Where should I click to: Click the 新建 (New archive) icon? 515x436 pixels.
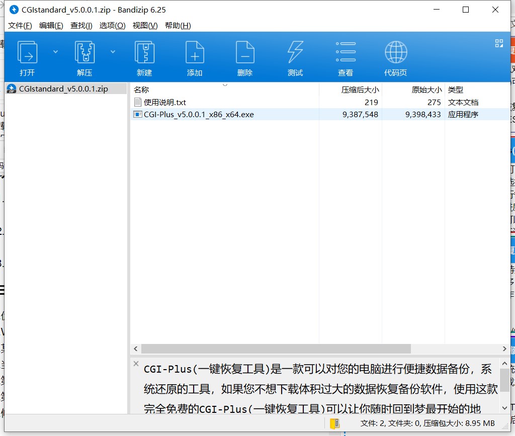tap(144, 52)
